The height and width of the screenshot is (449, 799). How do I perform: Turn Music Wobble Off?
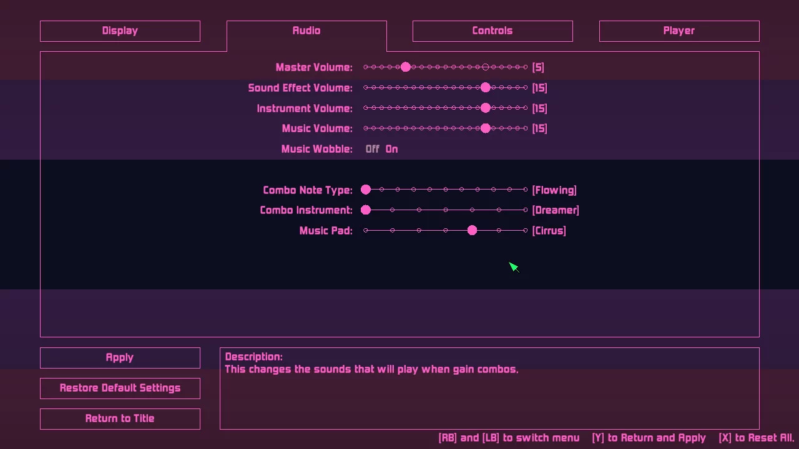pos(373,149)
